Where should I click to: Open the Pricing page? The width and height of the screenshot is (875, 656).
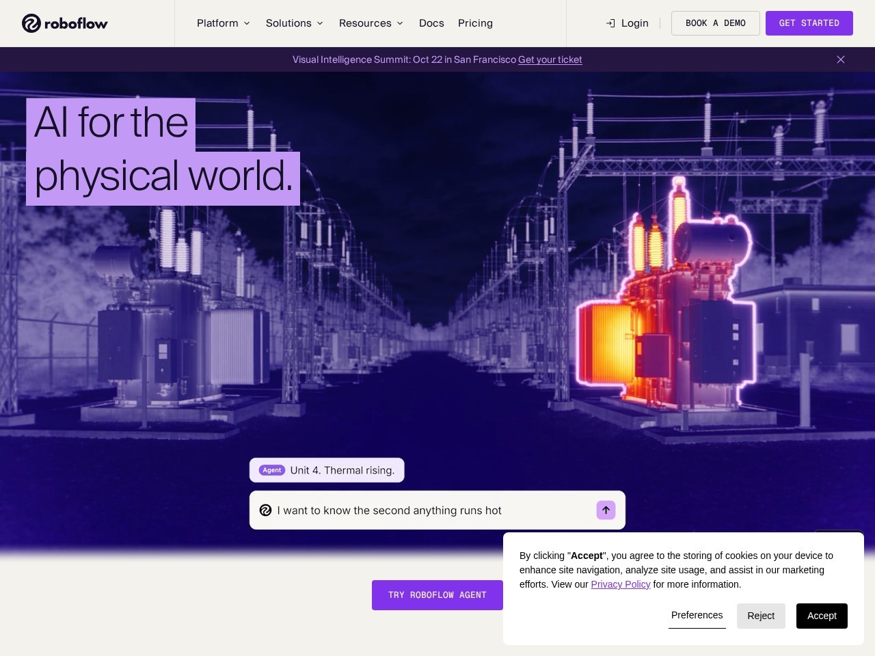click(475, 23)
